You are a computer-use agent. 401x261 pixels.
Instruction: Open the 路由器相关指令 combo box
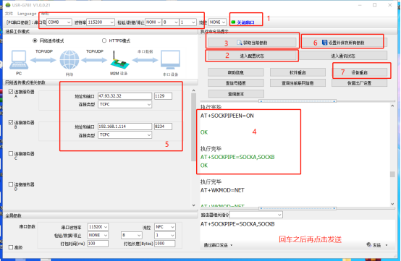(x=256, y=215)
